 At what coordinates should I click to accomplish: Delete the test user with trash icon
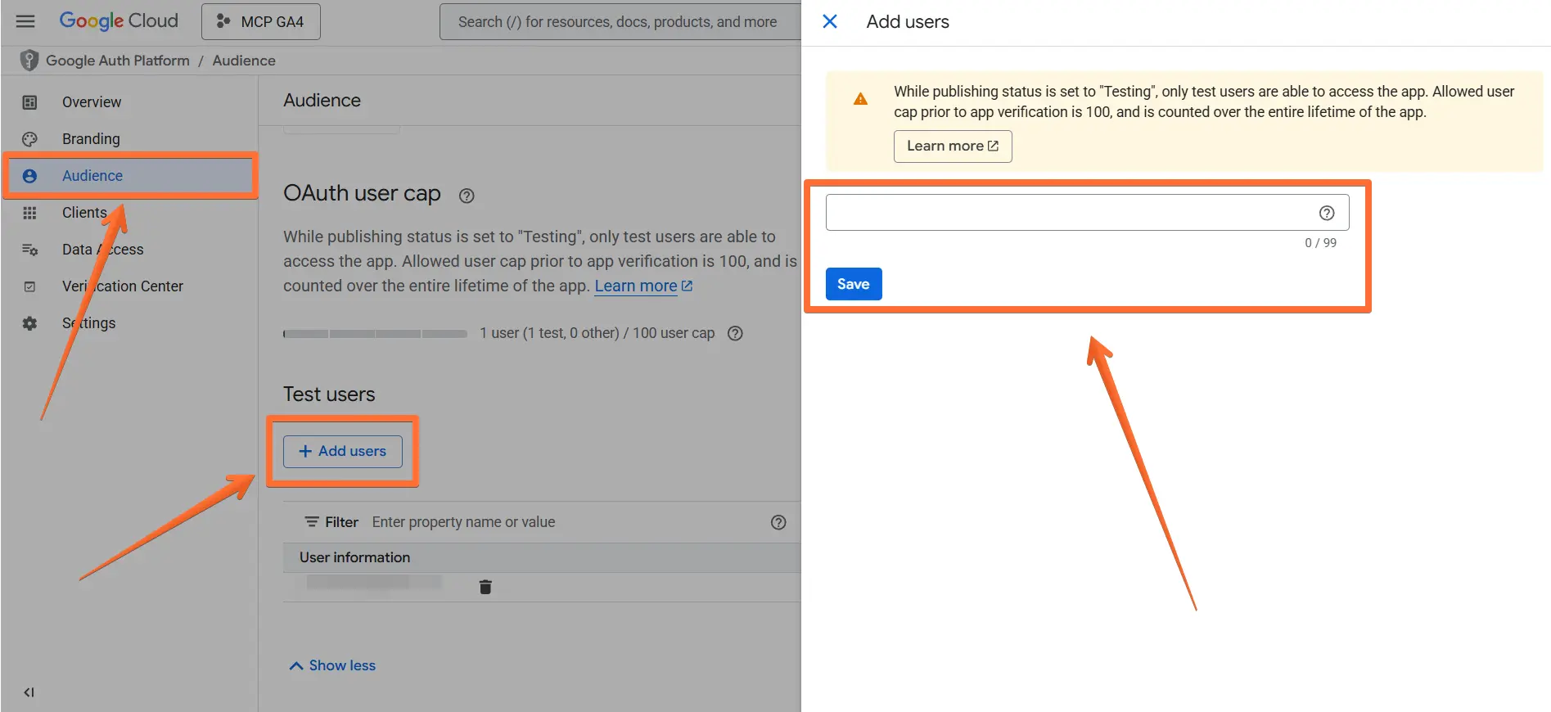point(485,587)
